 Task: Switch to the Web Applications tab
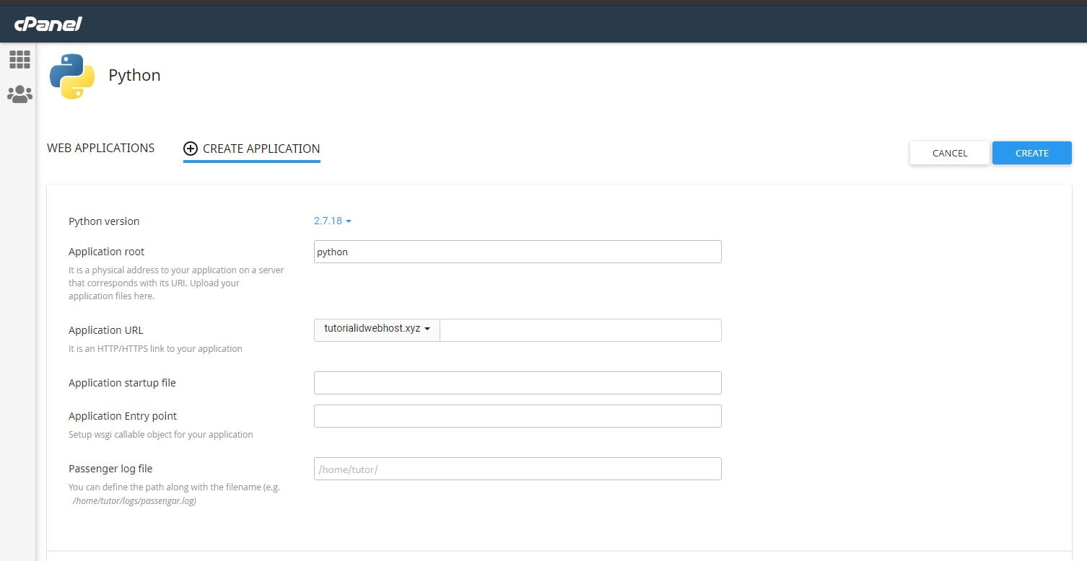pos(100,148)
